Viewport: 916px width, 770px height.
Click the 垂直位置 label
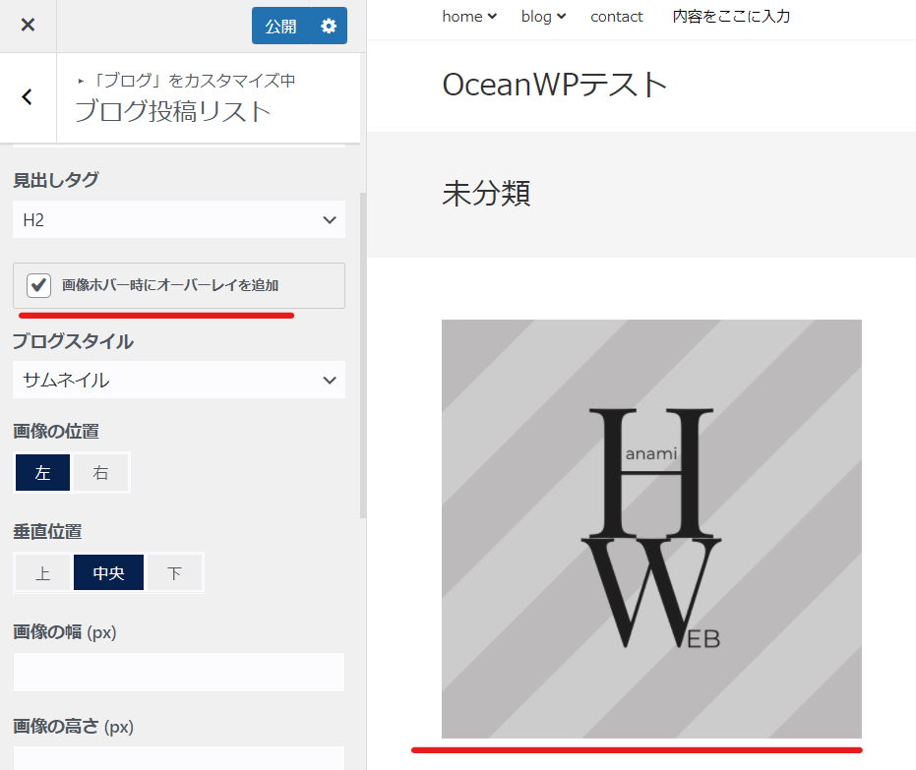[x=47, y=531]
